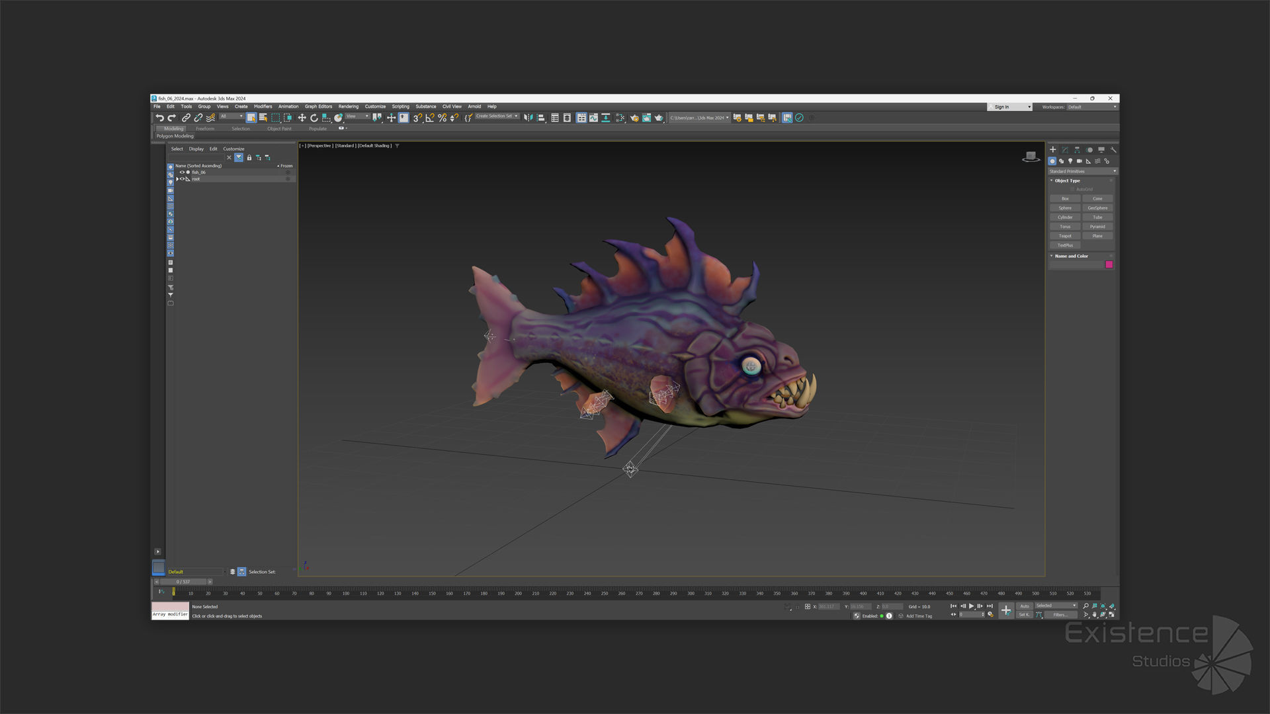Screen dimensions: 1270x714
Task: Click the ViewCube in the viewport corner
Action: point(1031,157)
